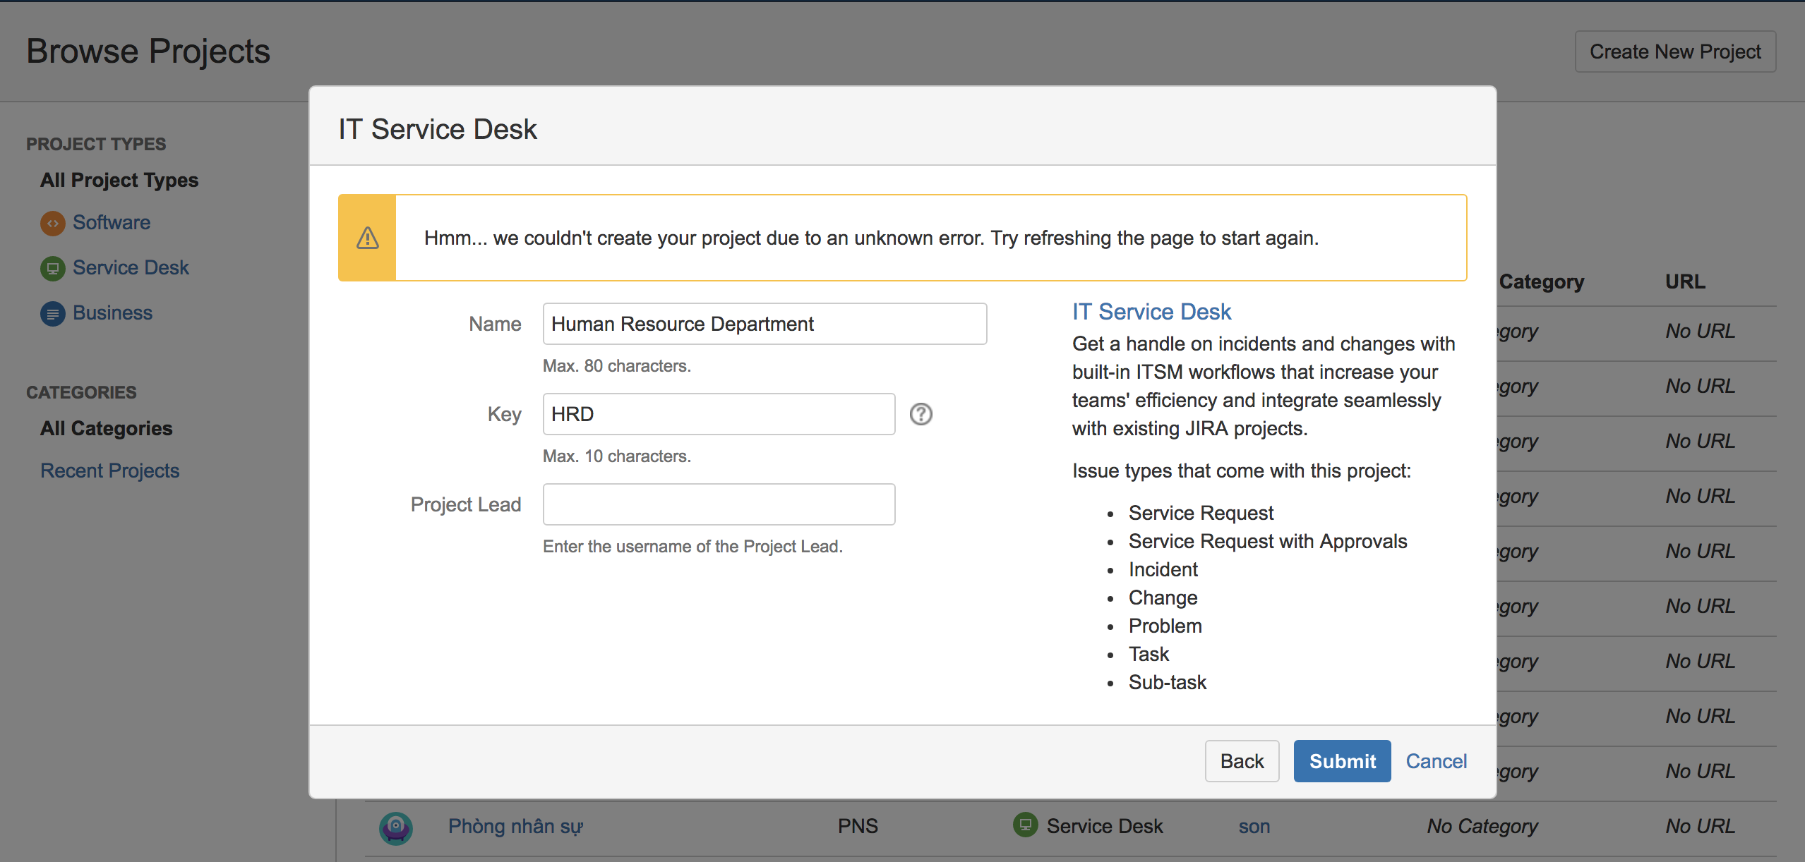The height and width of the screenshot is (862, 1805).
Task: Open Recent Projects category
Action: (x=109, y=471)
